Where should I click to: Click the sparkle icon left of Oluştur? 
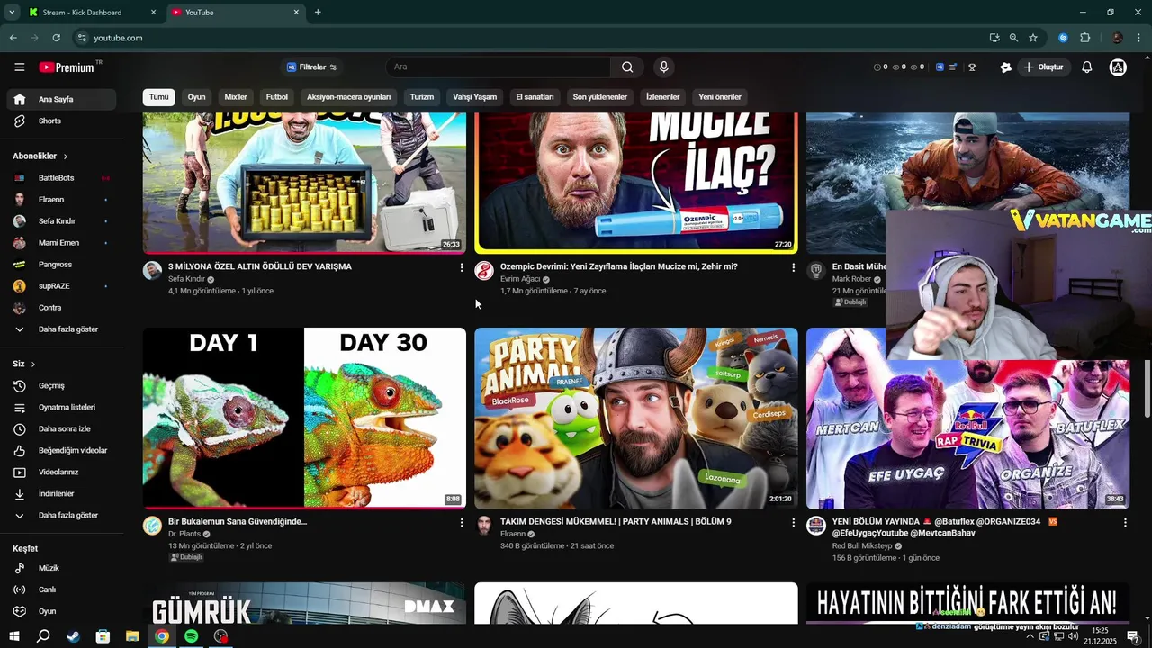tap(1006, 67)
